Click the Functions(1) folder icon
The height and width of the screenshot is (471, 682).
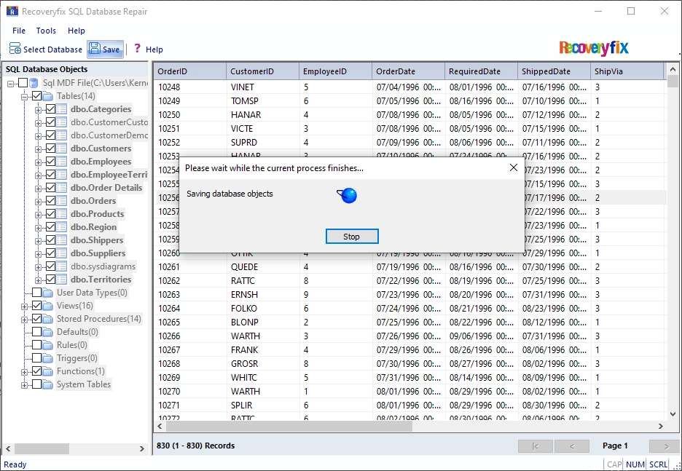click(48, 371)
